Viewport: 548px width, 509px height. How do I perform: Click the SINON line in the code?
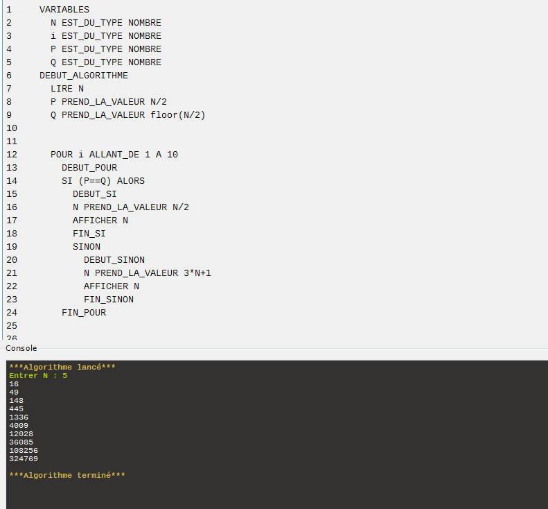86,247
